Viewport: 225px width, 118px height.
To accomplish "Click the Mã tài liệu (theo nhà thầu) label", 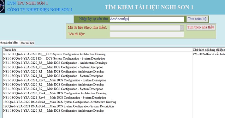I will click(x=87, y=27).
